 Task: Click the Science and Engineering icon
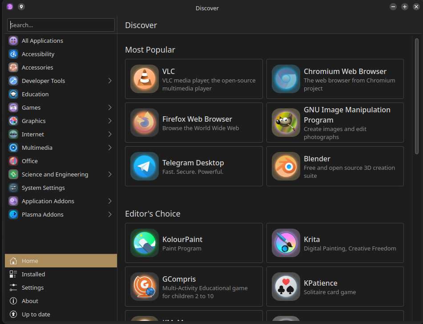click(13, 175)
